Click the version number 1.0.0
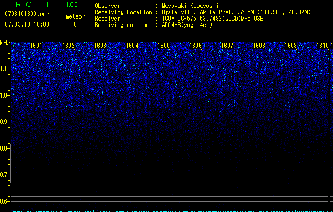 71,4
